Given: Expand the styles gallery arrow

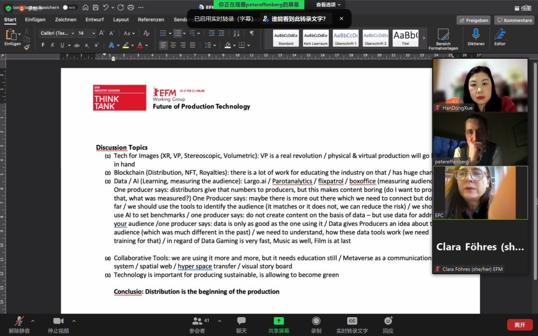Looking at the screenshot, I should (424, 38).
